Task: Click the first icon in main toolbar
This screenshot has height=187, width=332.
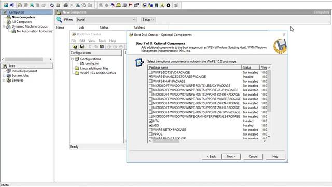Action: coord(6,5)
